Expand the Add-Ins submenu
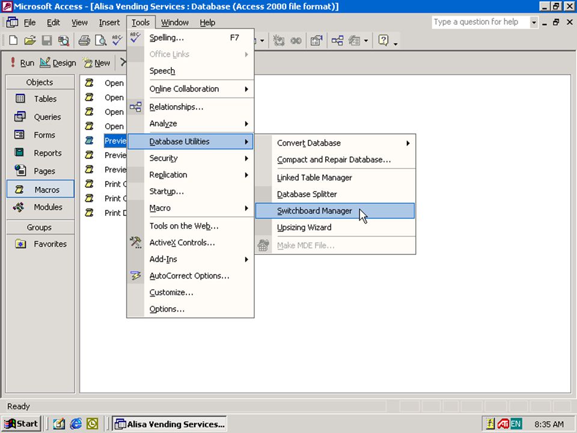577x433 pixels. (191, 259)
